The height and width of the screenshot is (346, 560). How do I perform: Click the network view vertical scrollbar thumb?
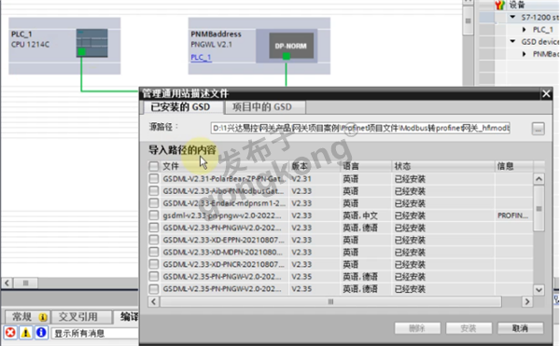468,21
